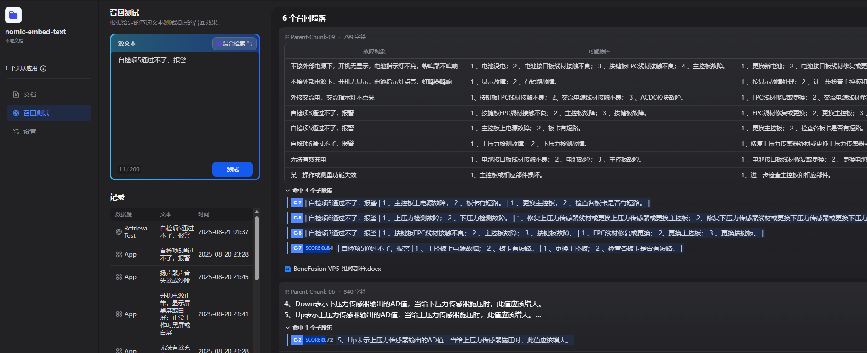Click the 故障现象 table column header

point(374,51)
